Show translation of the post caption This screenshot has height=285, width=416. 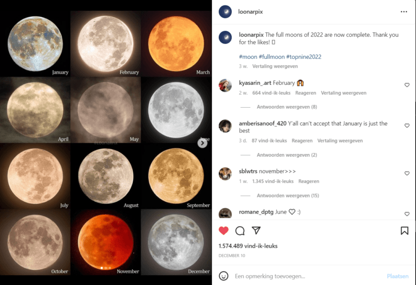(275, 66)
